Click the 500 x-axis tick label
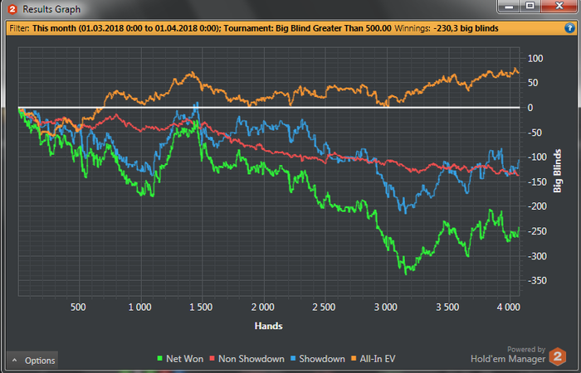This screenshot has width=581, height=373. coord(78,308)
